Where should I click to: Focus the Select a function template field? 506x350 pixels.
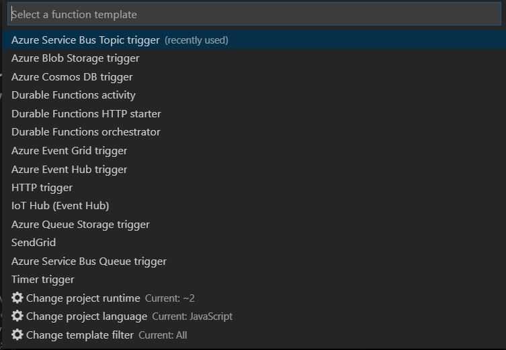coord(254,15)
